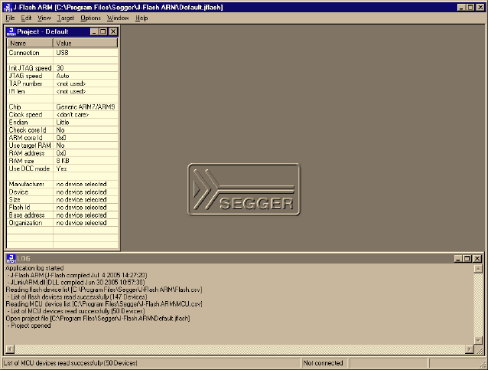Select the Use DCC mode row
This screenshot has width=488, height=370.
click(63, 169)
